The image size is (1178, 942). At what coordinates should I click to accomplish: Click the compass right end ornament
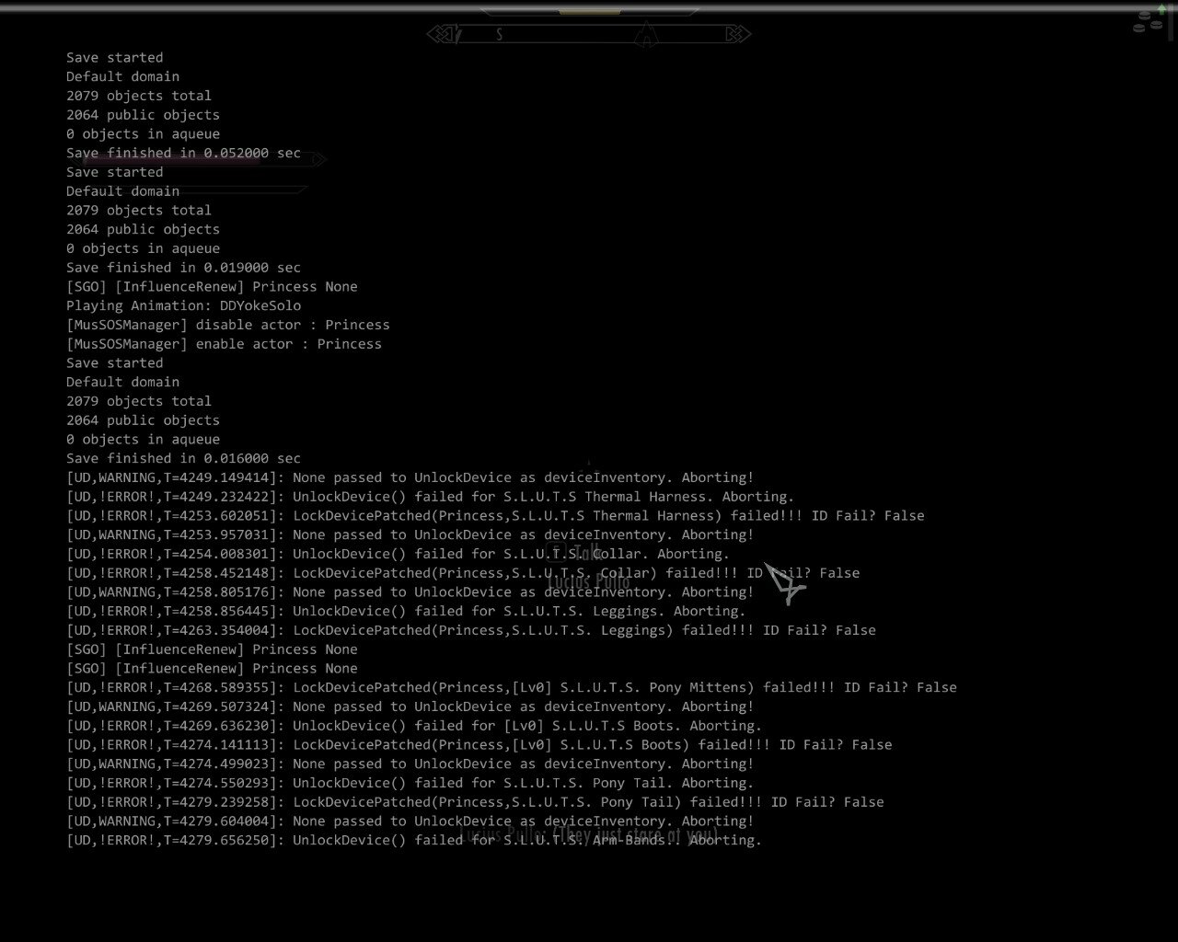(x=738, y=34)
